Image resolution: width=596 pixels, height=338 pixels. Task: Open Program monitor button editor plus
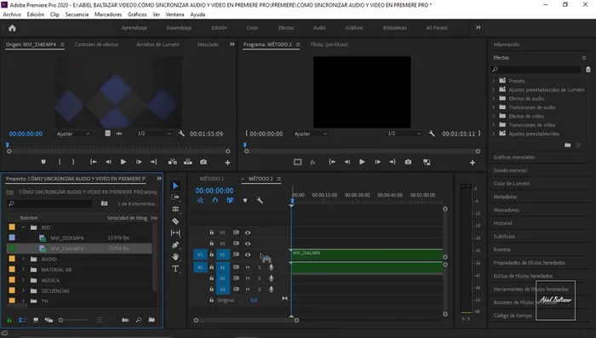coord(472,163)
